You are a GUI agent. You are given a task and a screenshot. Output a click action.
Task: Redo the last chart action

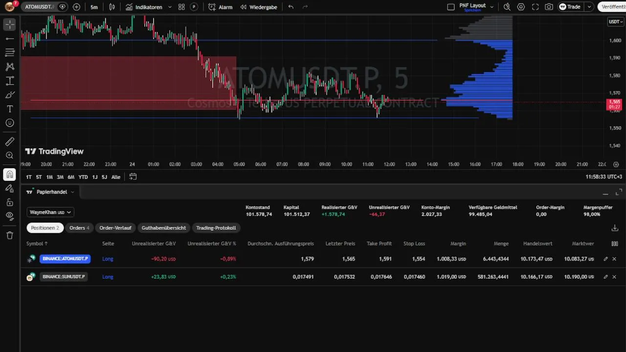(305, 7)
